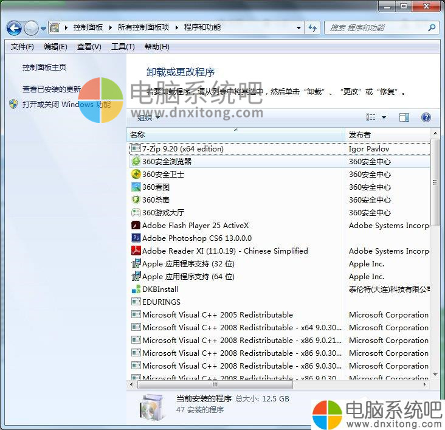445x430 pixels.
Task: Sort by the 名称 column header
Action: pos(235,134)
